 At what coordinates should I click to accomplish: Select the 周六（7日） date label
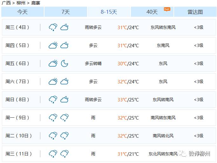[x=17, y=81]
